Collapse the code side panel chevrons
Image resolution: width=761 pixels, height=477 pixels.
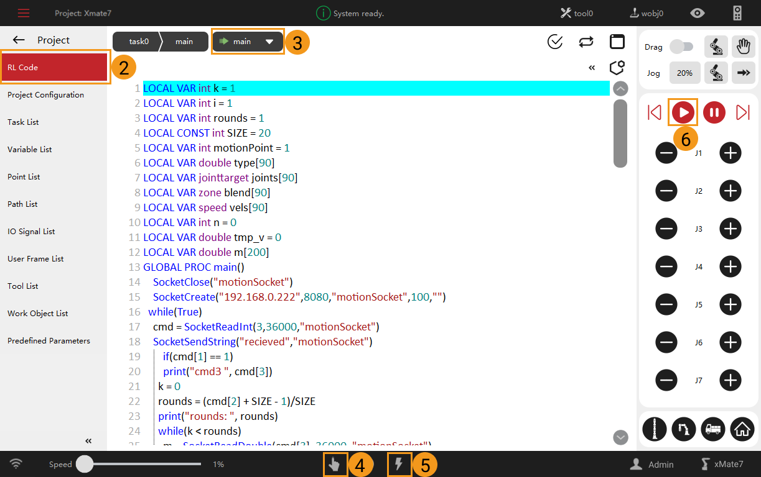tap(592, 68)
